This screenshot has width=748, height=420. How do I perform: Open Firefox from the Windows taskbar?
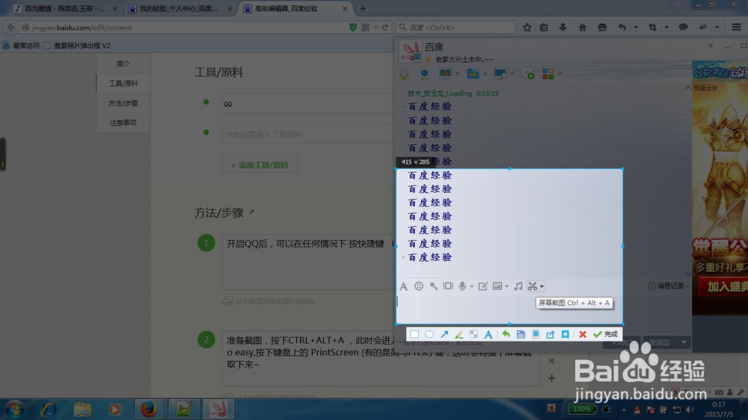click(148, 409)
